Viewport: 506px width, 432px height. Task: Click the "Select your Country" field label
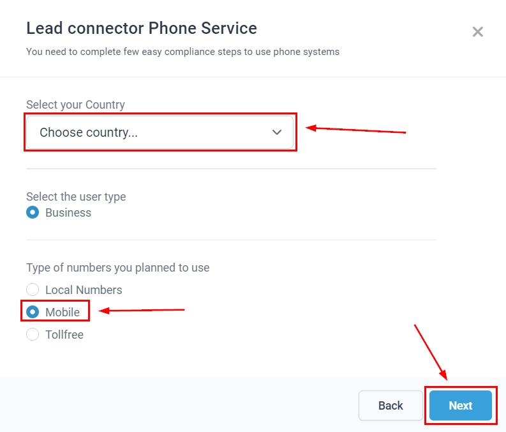pyautogui.click(x=75, y=105)
